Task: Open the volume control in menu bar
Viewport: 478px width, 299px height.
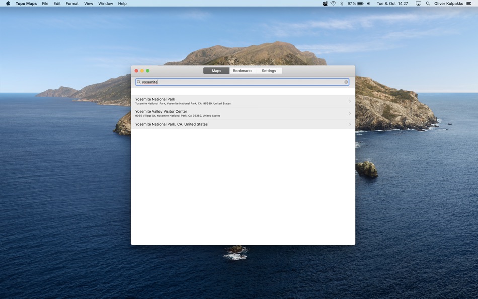Action: (x=368, y=4)
